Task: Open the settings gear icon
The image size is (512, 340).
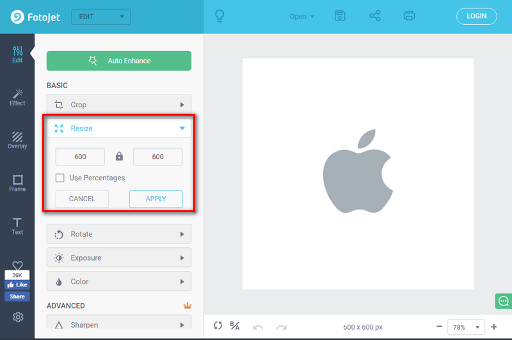Action: point(18,317)
